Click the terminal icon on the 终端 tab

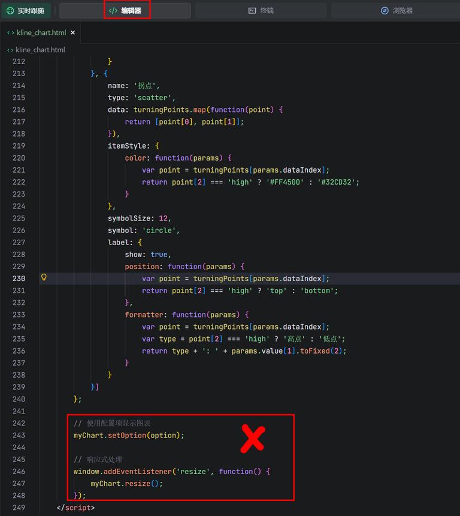(x=252, y=11)
